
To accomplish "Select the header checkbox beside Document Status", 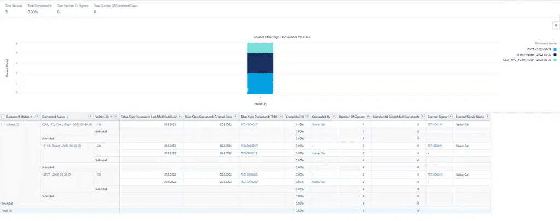I will (3, 117).
